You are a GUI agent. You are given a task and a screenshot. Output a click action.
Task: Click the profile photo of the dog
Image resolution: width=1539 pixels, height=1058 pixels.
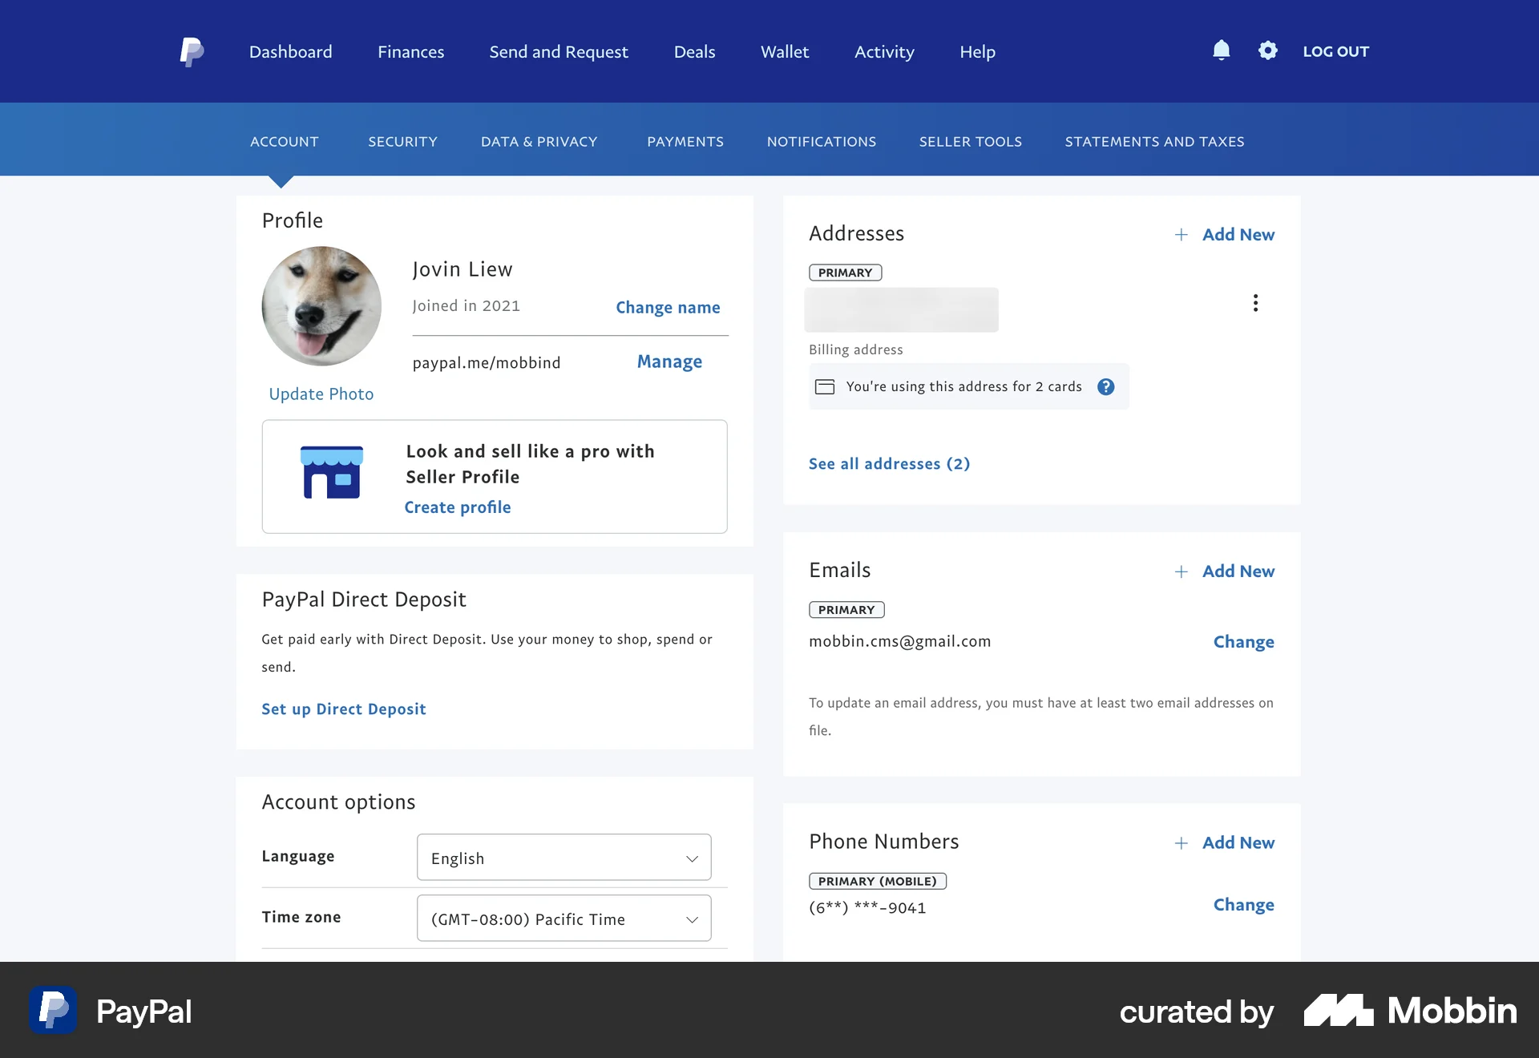pos(321,306)
